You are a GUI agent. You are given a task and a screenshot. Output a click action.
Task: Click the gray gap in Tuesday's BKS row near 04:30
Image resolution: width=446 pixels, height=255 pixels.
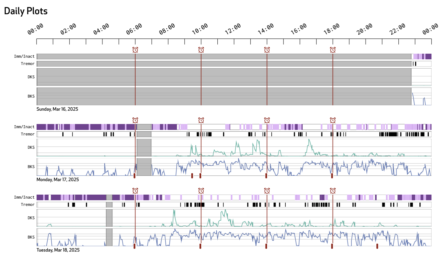pos(109,237)
